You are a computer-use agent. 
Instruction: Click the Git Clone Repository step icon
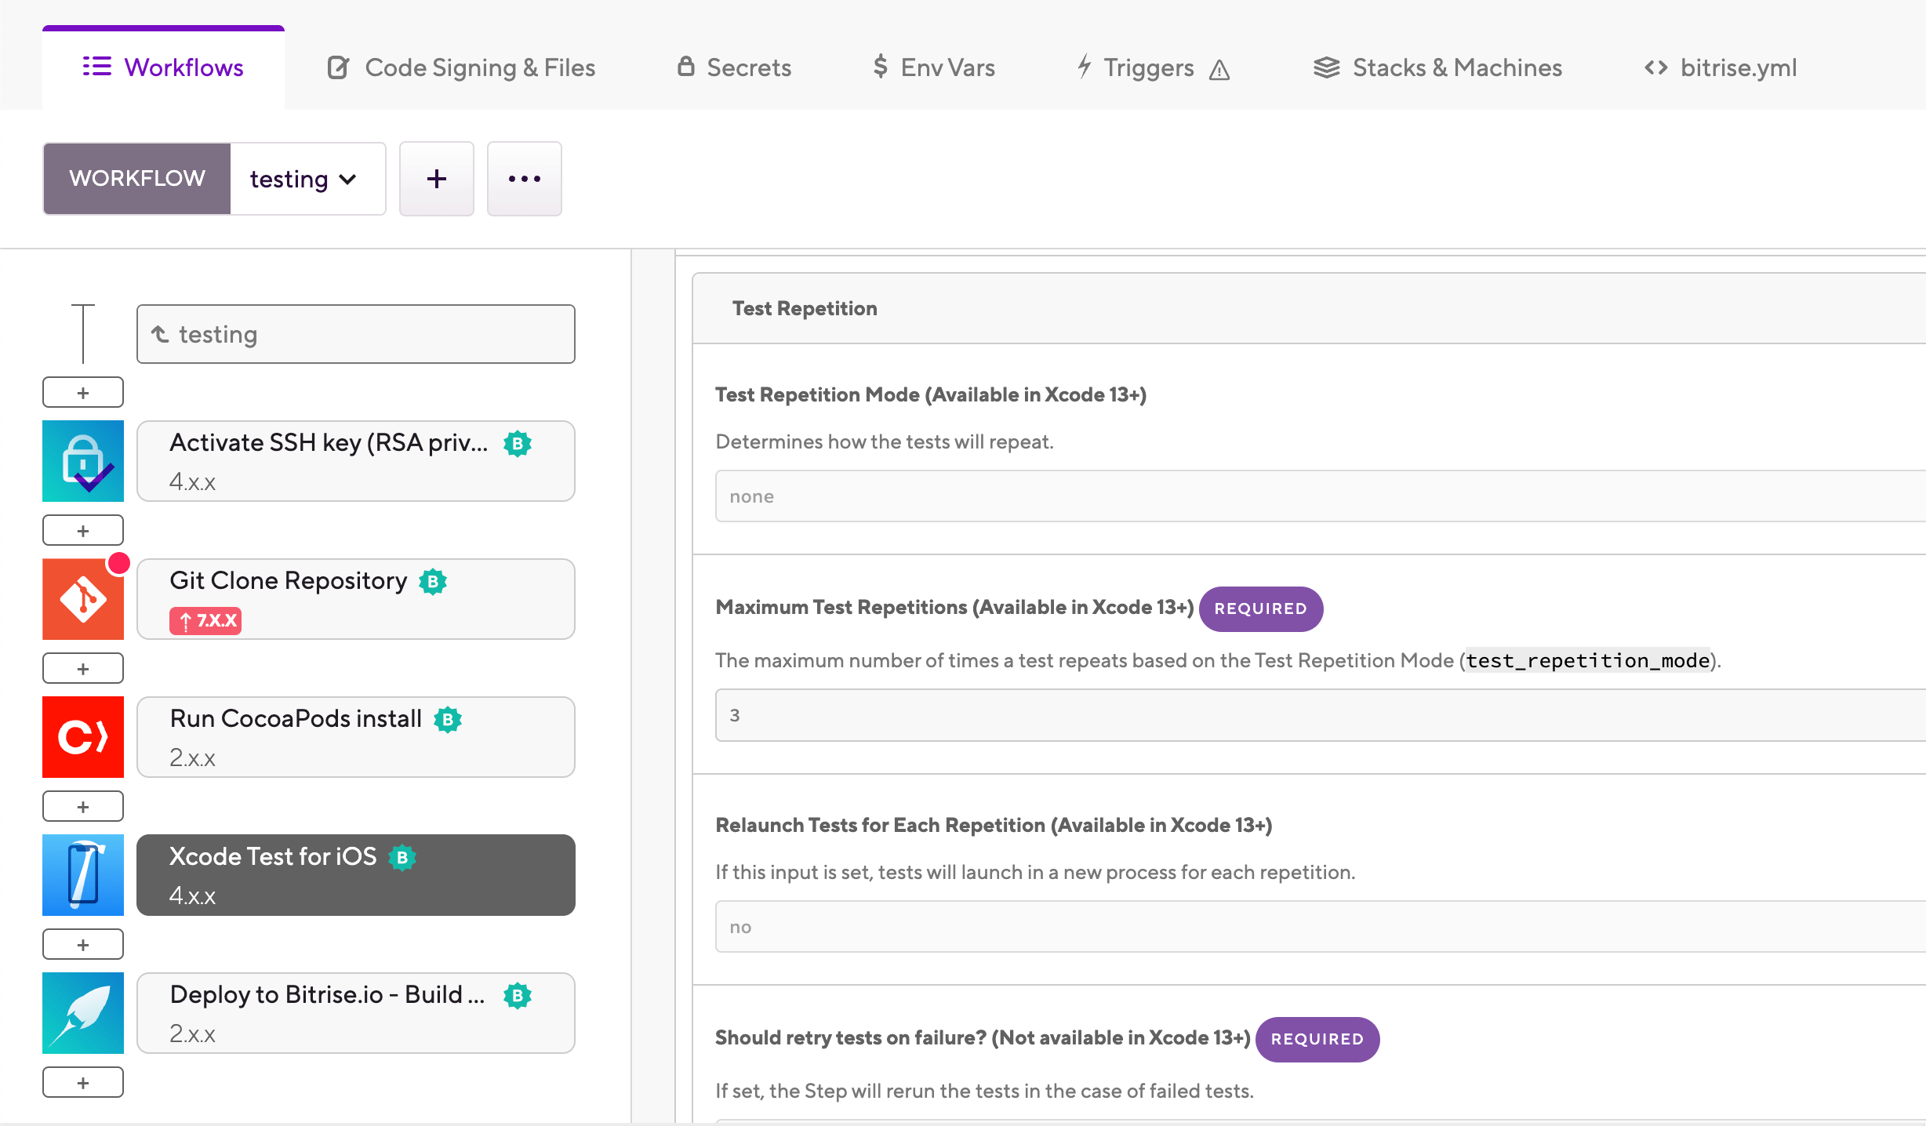[83, 599]
